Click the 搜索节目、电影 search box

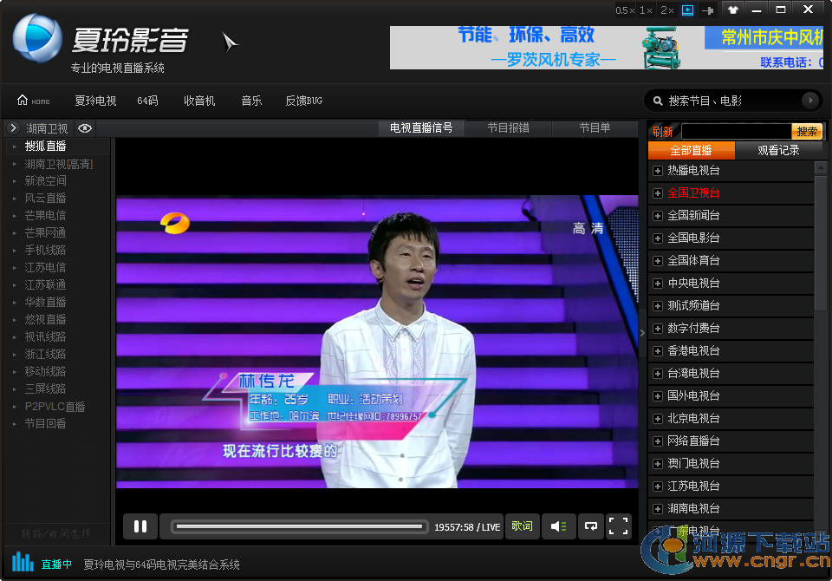[x=732, y=101]
